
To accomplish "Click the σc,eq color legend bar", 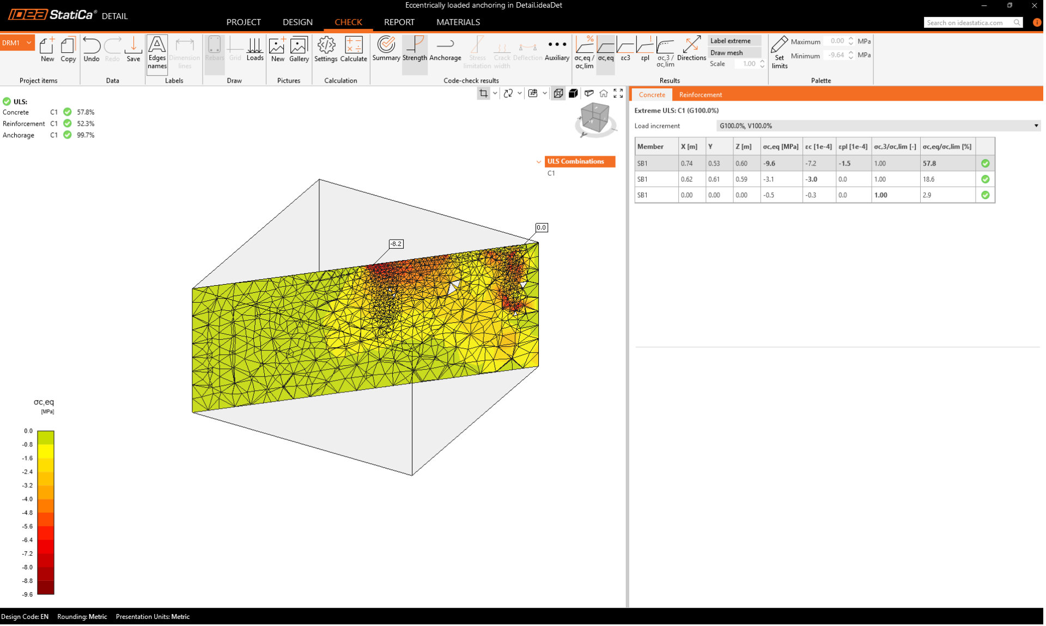I will pos(46,512).
